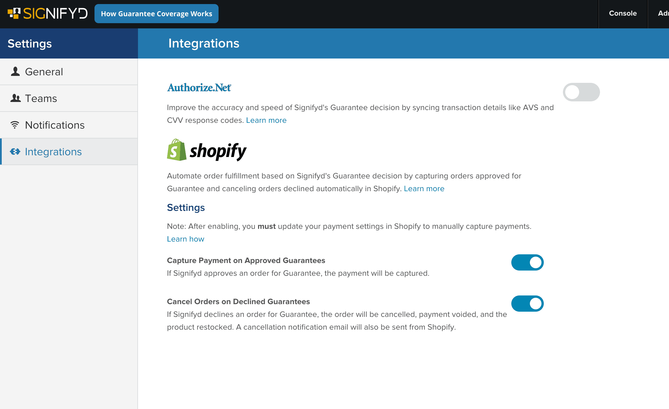Select Integrations in the sidebar
Screen dimensions: 669x409
[x=69, y=151]
